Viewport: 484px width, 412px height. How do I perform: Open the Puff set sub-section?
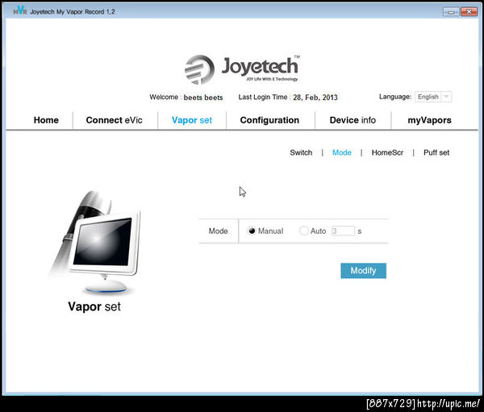tap(436, 152)
